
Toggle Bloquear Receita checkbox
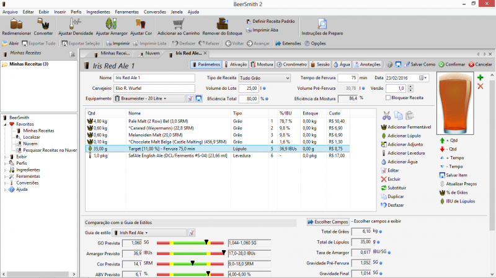coord(388,98)
